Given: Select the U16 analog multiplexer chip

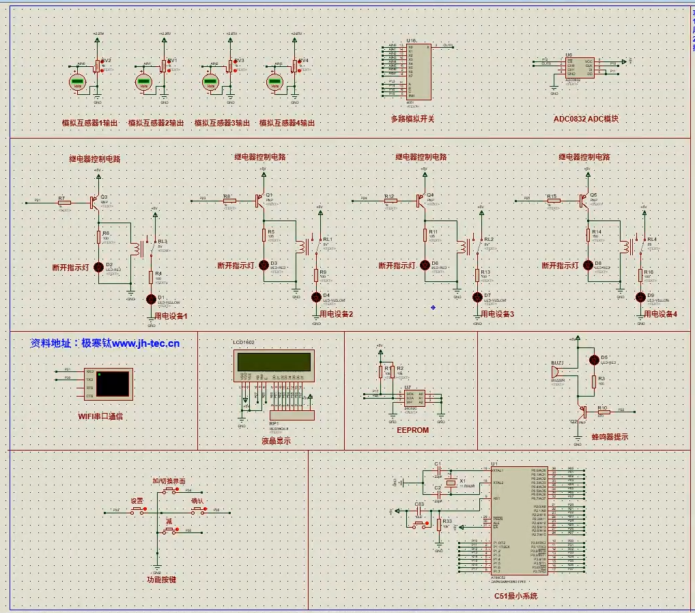Looking at the screenshot, I should pos(419,72).
